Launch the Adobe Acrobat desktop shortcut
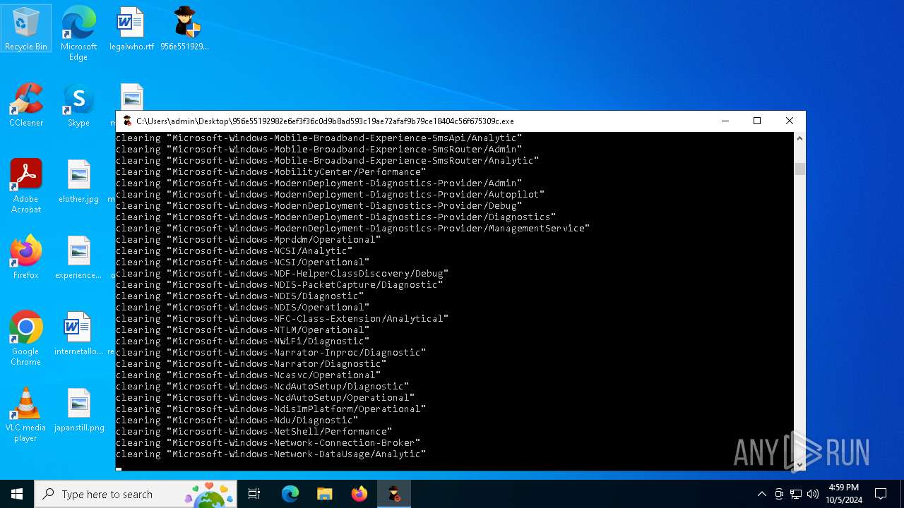Screen dimensions: 904x508 (x=26, y=186)
